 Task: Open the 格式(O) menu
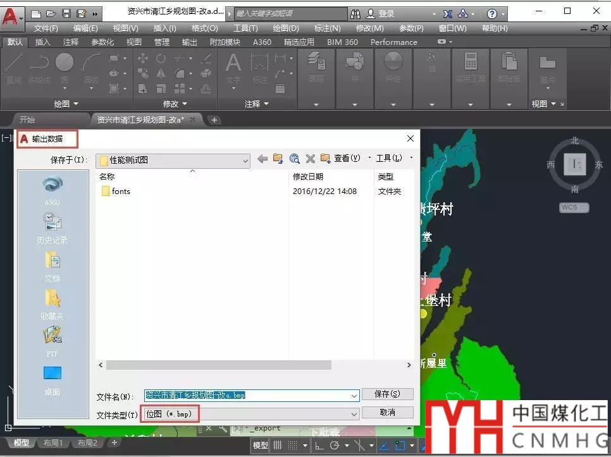click(x=204, y=28)
